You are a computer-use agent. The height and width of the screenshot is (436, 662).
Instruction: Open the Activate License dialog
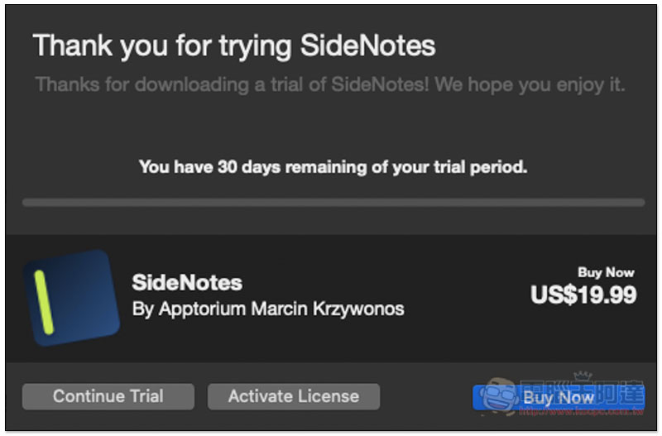click(293, 396)
